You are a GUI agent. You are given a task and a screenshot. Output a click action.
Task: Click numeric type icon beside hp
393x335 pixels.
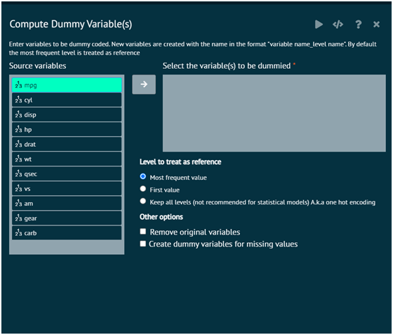coord(18,129)
